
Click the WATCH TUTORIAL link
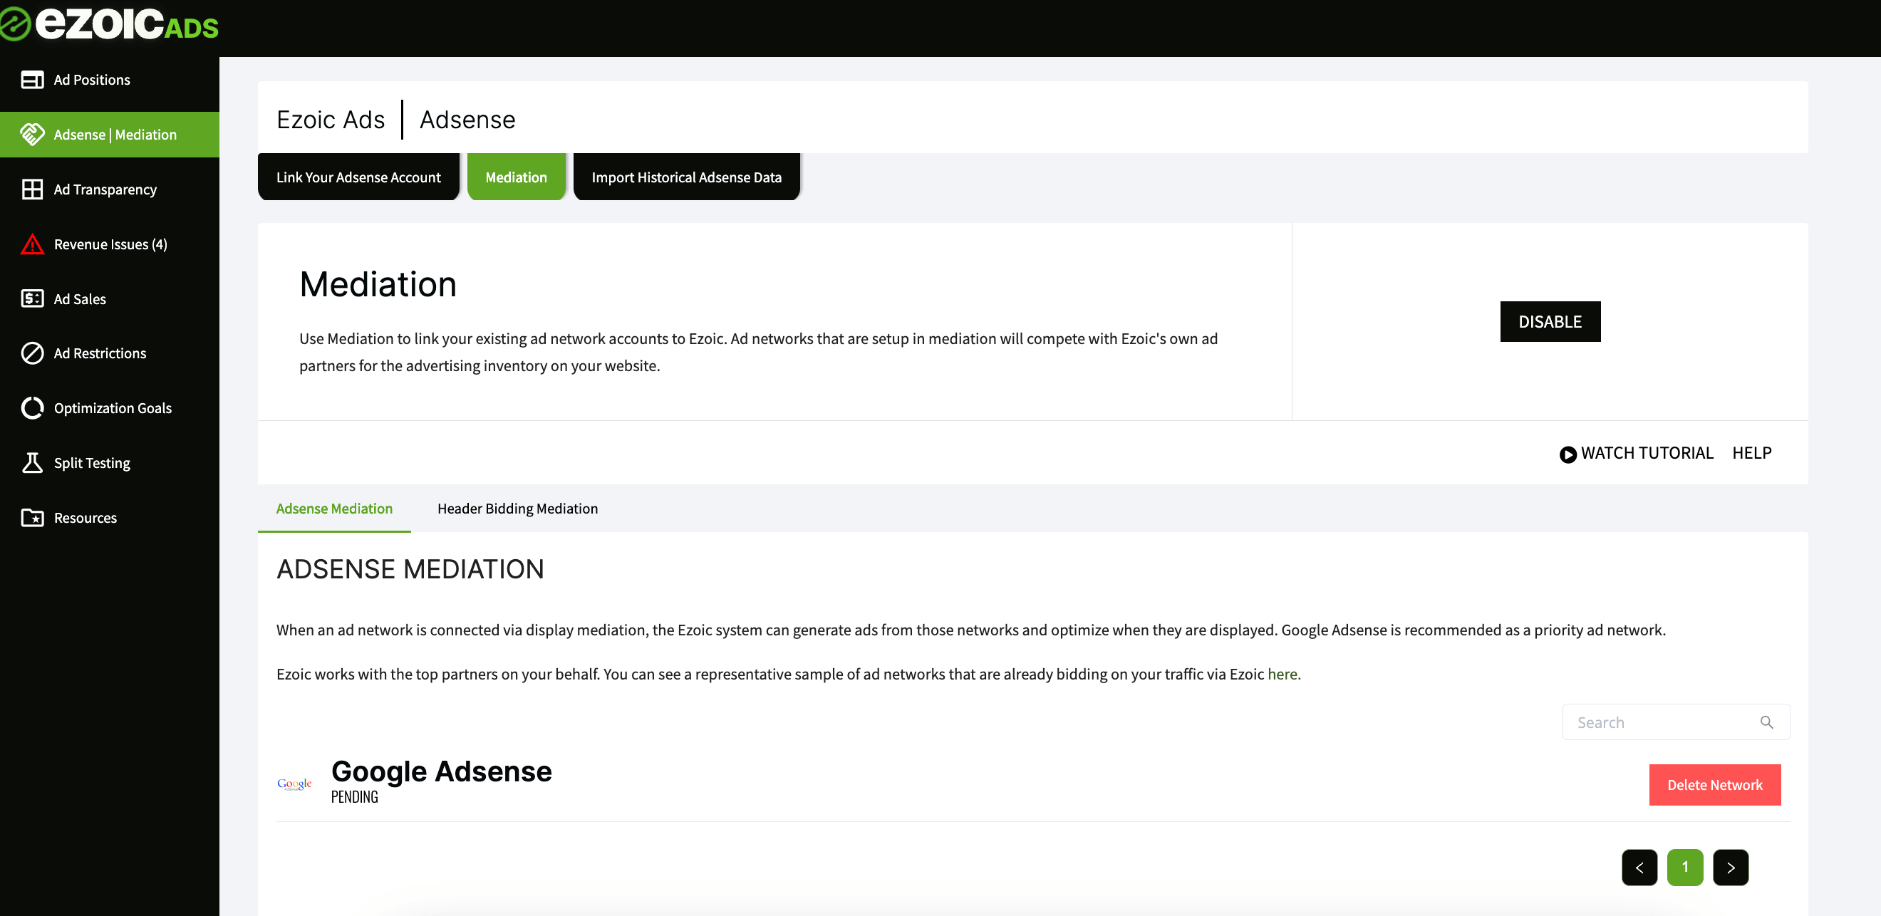1636,453
